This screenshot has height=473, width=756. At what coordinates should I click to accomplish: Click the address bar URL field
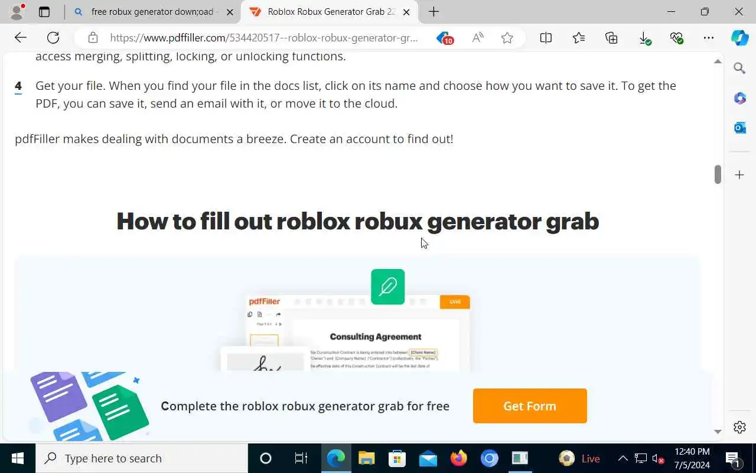[x=264, y=38]
